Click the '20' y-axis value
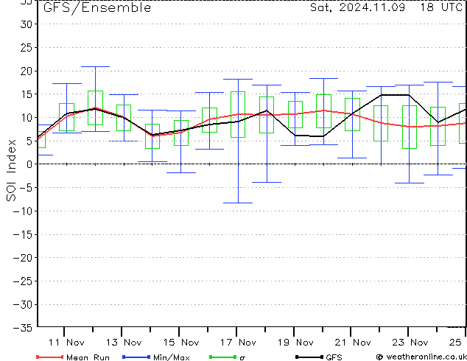The image size is (467, 361). [x=26, y=71]
